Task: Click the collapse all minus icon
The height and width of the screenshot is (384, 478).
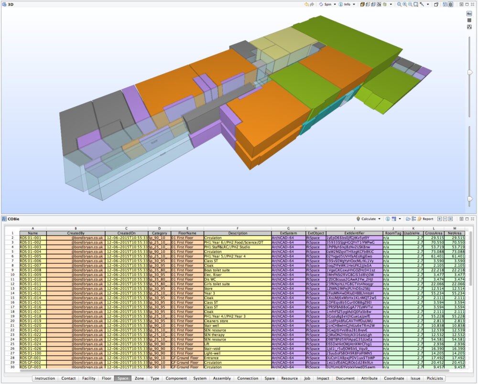Action: click(445, 219)
